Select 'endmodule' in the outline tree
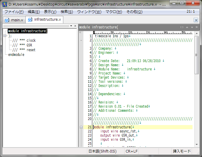 [16, 55]
